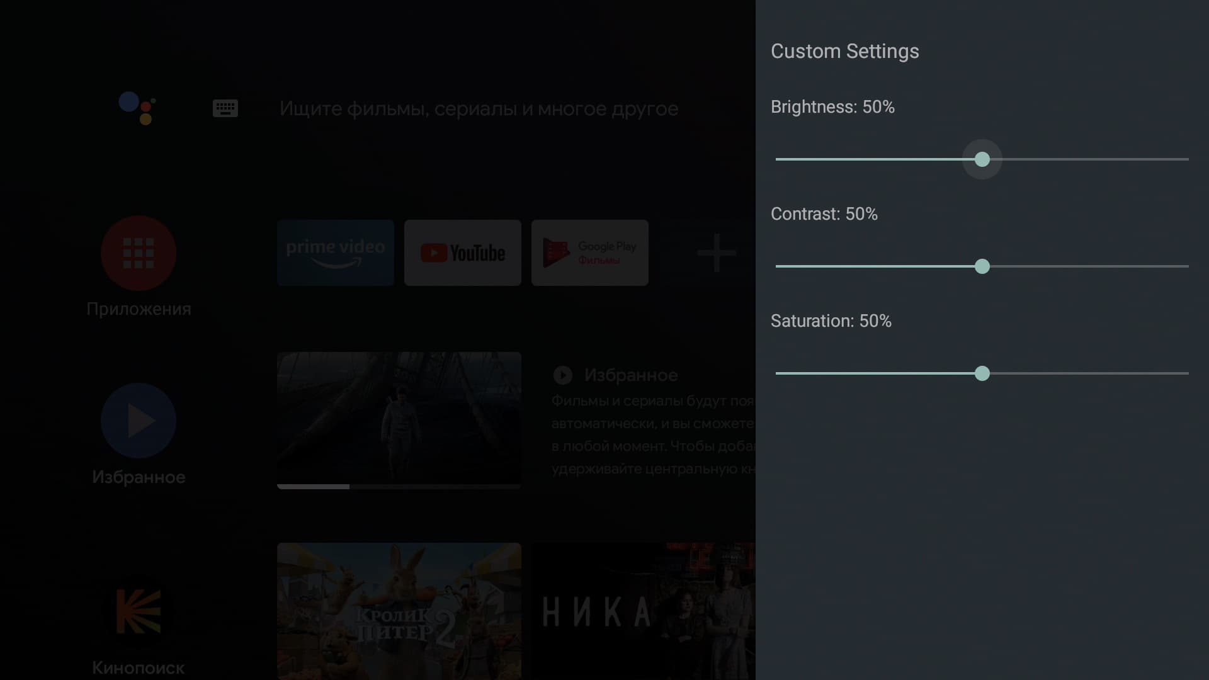Image resolution: width=1209 pixels, height=680 pixels.
Task: Open Google Assistant voice search icon
Action: tap(137, 108)
